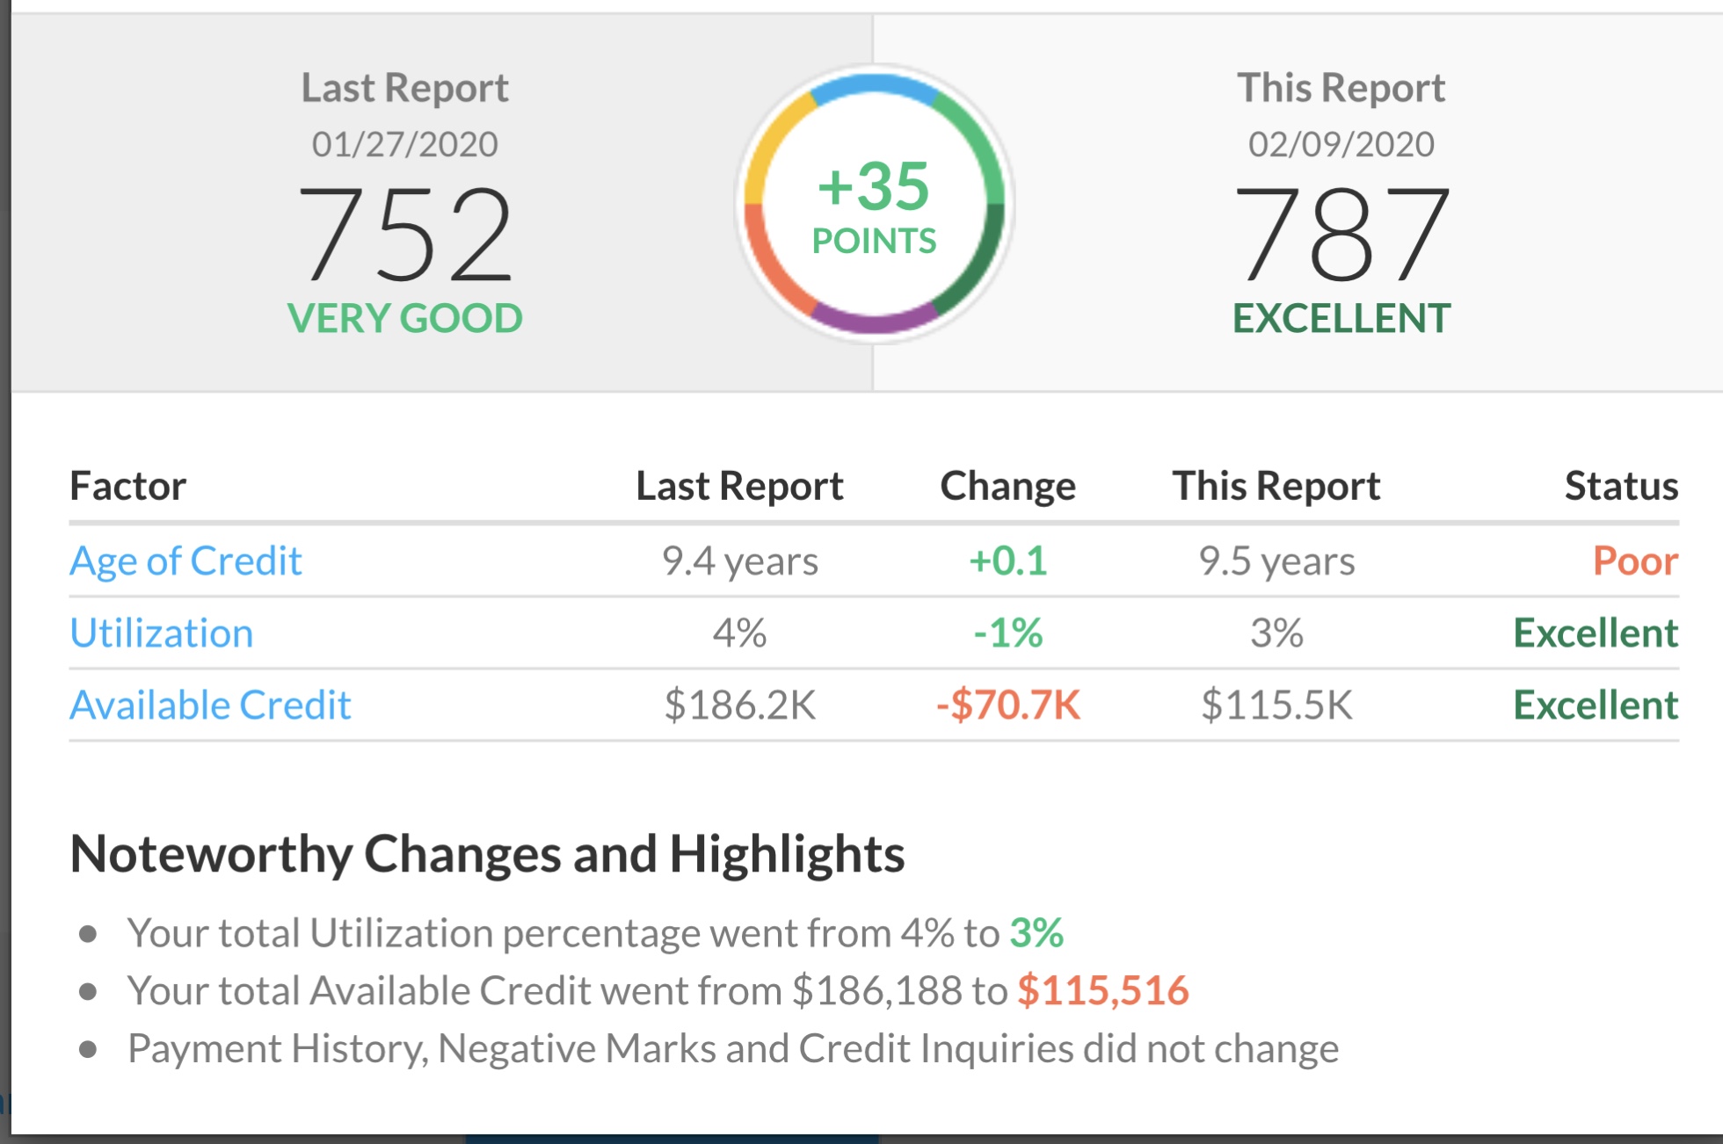The width and height of the screenshot is (1723, 1144).
Task: Select the 752 last report score
Action: pyautogui.click(x=405, y=235)
